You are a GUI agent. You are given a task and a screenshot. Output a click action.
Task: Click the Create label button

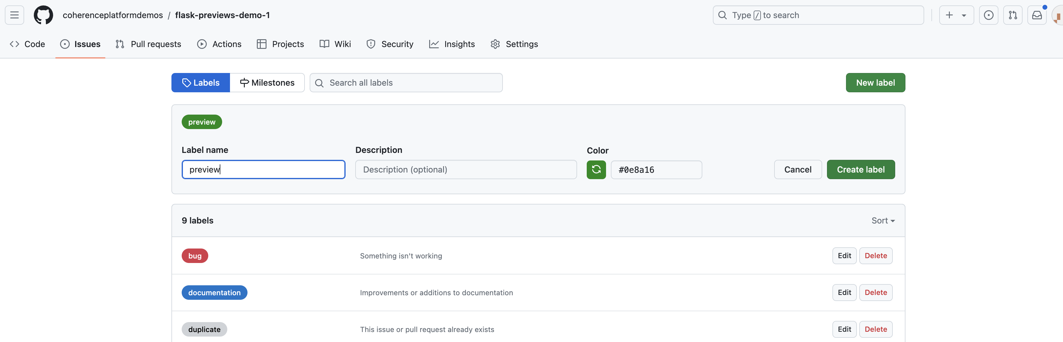[x=861, y=169]
